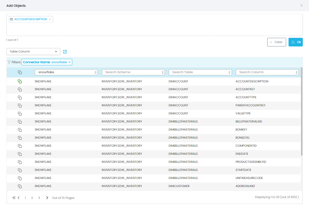Go to the previous page arrow
Viewport: 309px width, 208px height.
click(x=19, y=198)
